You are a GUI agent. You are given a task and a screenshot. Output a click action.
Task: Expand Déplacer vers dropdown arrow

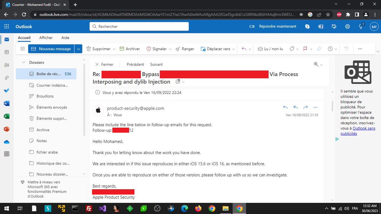pos(234,49)
